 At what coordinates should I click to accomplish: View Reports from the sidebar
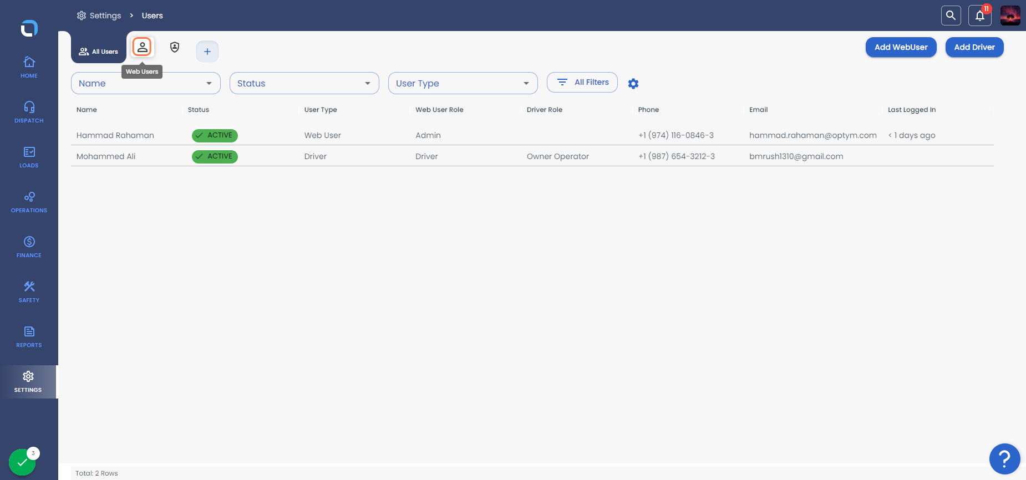pos(29,336)
